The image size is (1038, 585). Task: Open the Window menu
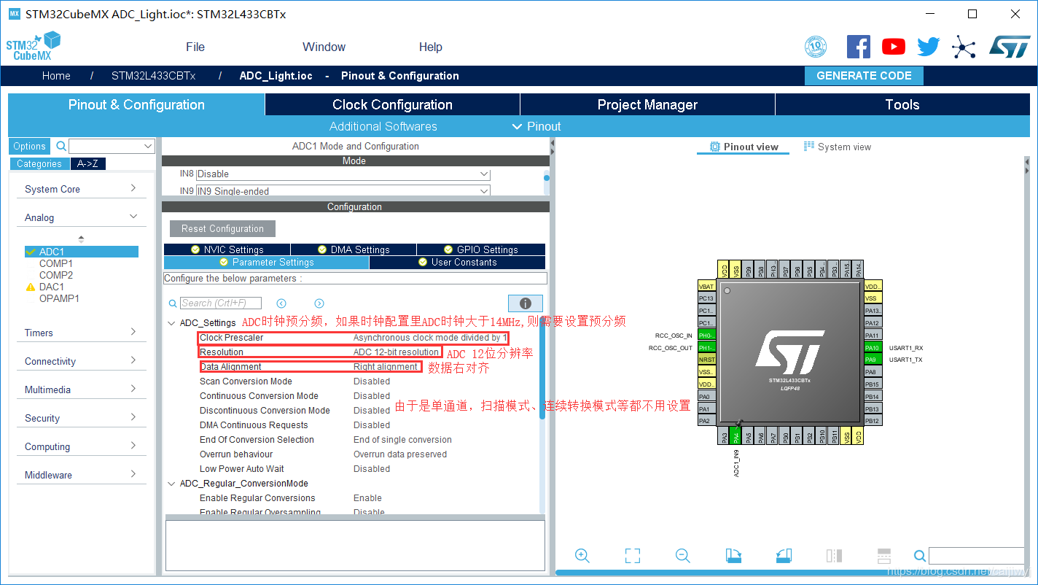pyautogui.click(x=324, y=47)
